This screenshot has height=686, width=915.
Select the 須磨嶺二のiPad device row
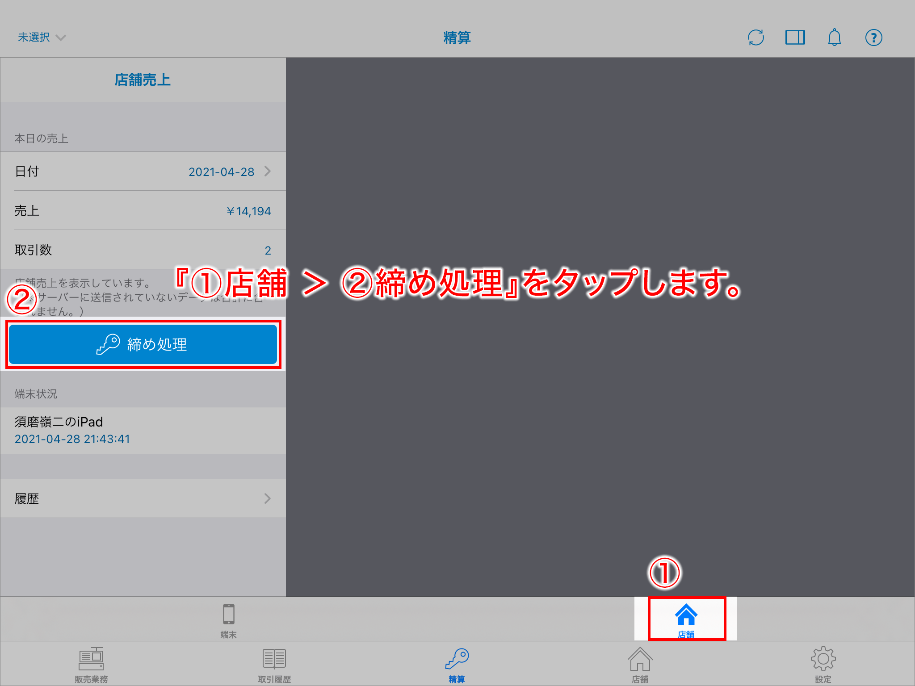click(143, 430)
